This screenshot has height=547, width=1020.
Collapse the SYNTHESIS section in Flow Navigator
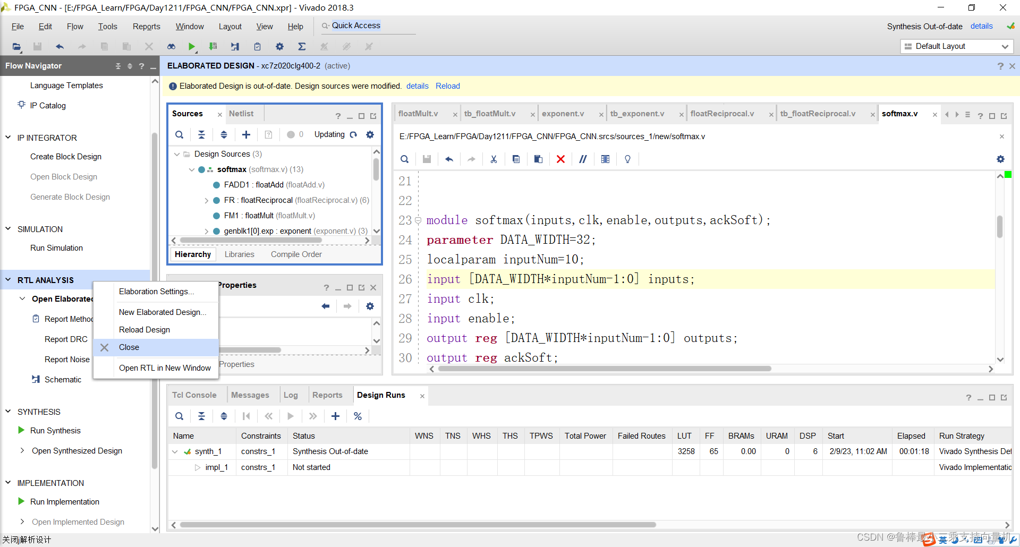click(x=8, y=412)
